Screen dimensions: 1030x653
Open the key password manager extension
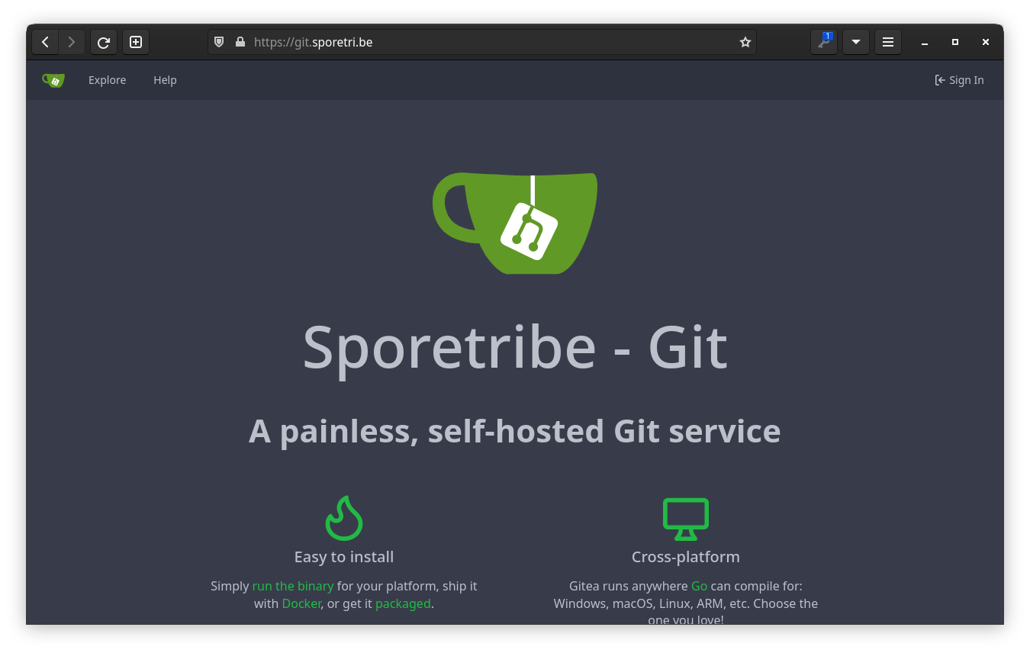click(x=824, y=42)
